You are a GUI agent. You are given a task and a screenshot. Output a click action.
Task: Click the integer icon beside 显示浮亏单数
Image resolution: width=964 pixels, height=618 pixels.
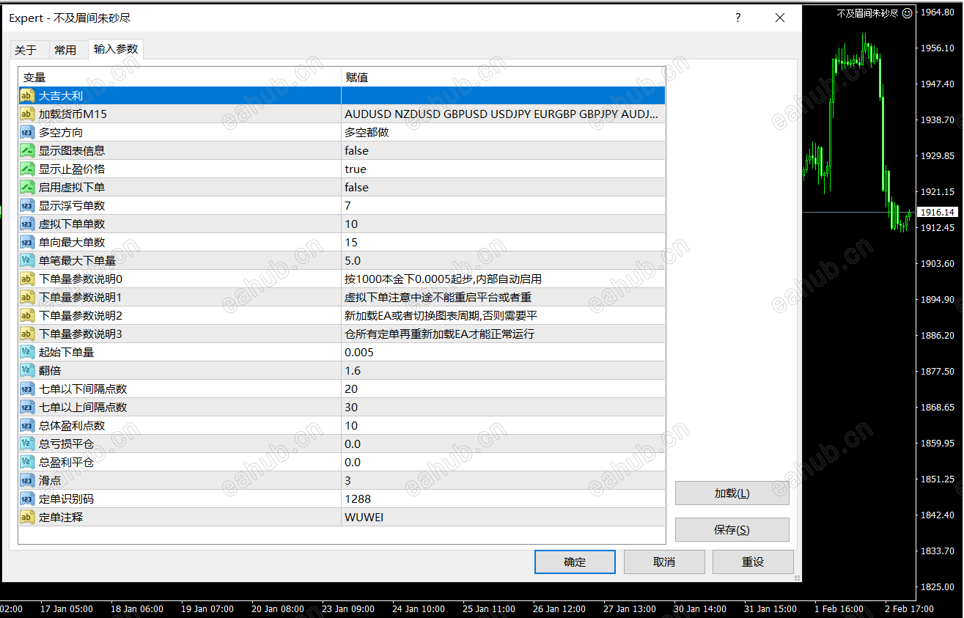27,205
